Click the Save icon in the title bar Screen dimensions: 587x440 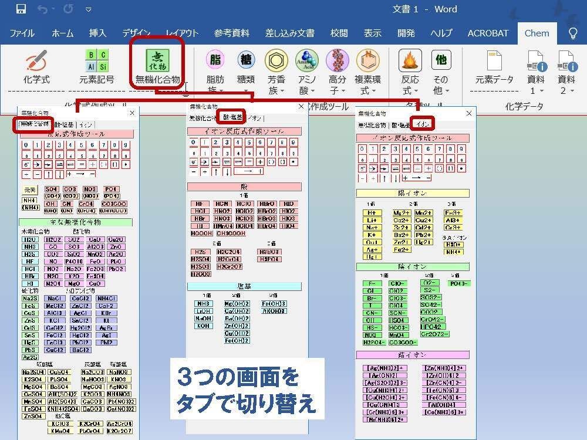point(21,9)
